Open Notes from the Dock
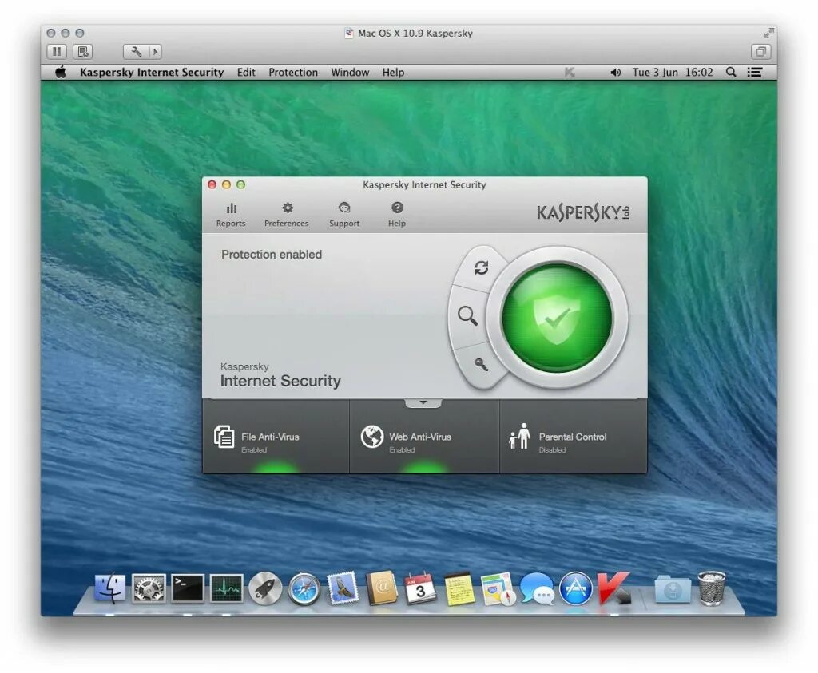 pos(459,589)
